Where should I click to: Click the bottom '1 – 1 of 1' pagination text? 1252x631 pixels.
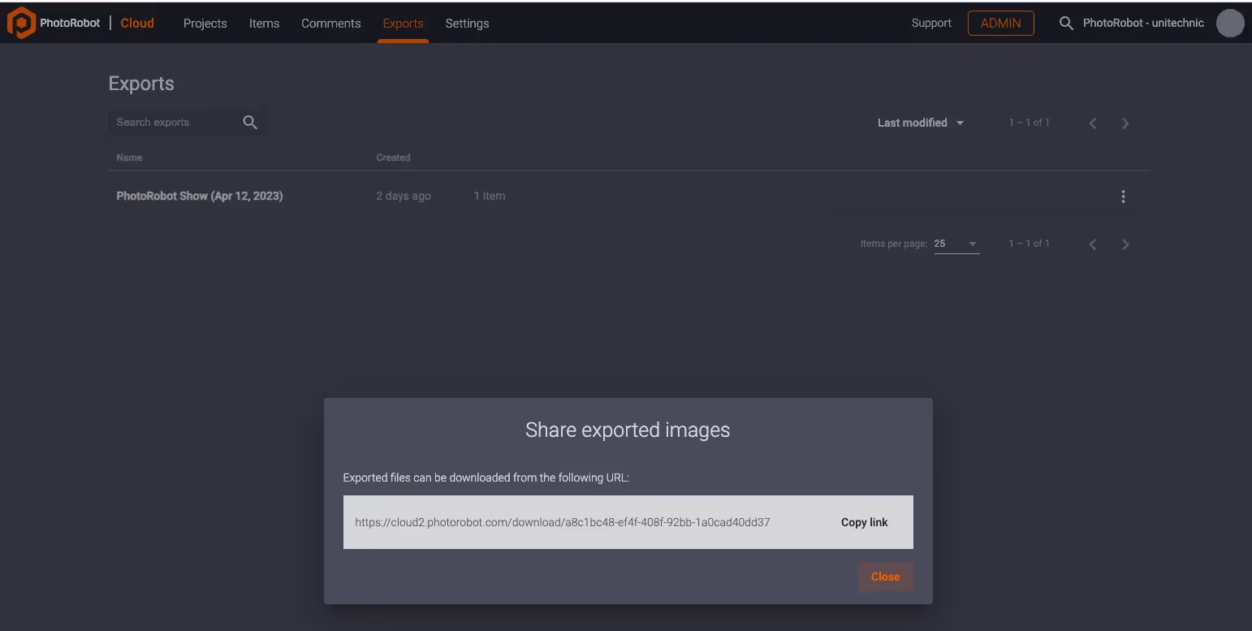point(1030,244)
